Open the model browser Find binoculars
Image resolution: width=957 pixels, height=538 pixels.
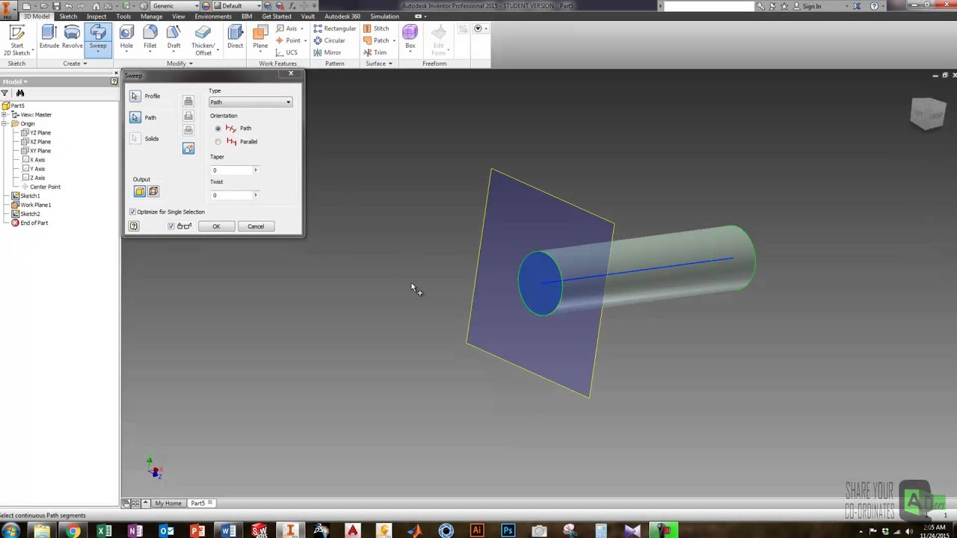coord(20,93)
